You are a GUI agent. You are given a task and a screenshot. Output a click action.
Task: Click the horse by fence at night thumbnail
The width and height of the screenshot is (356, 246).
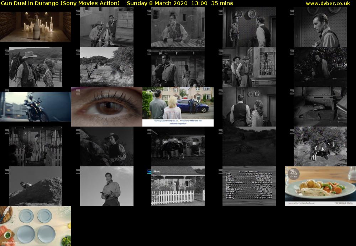point(178,146)
